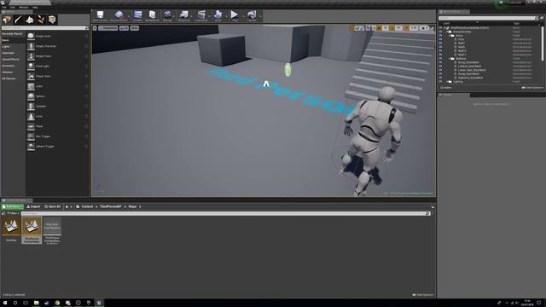Open the viewport options dropdown arrow
This screenshot has width=546, height=307.
(x=95, y=28)
